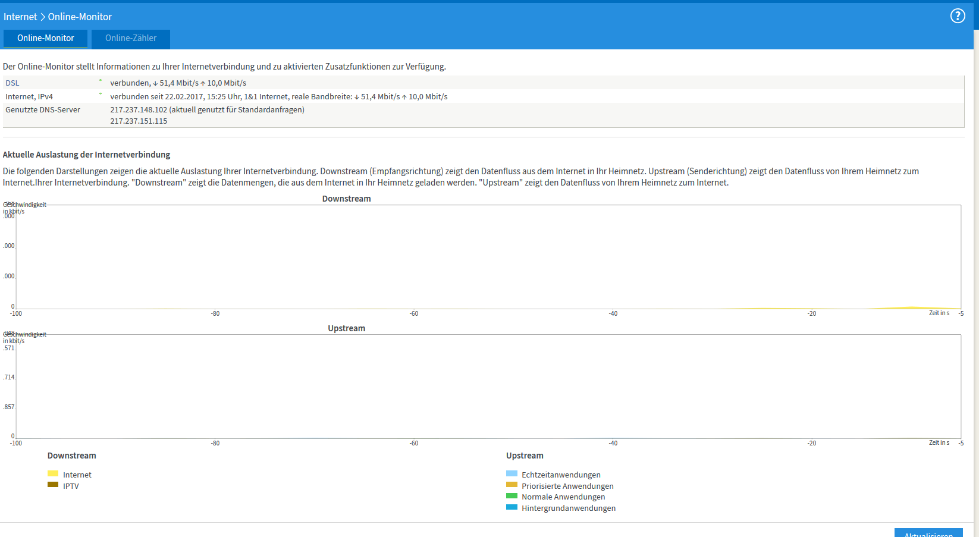Switch to the Online-Zähler tab

pos(131,39)
